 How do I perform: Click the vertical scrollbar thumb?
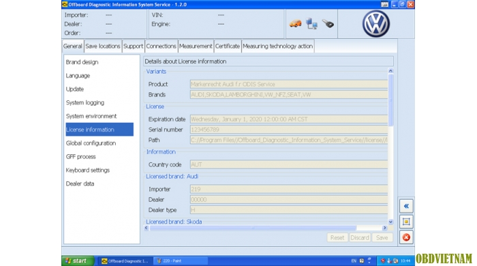point(390,100)
